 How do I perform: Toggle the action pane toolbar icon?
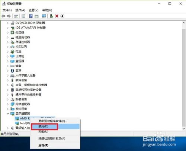[36, 16]
